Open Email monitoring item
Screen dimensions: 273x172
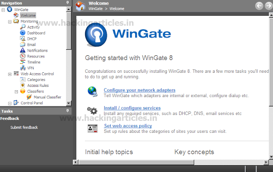tap(31, 44)
